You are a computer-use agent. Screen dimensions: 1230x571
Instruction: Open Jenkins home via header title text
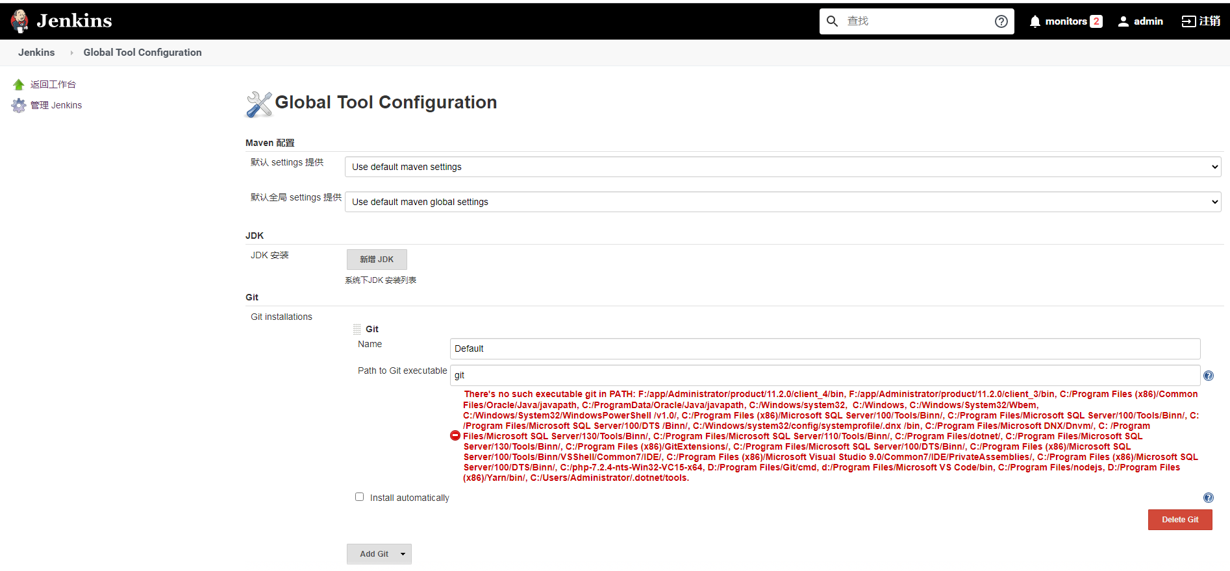(x=74, y=21)
